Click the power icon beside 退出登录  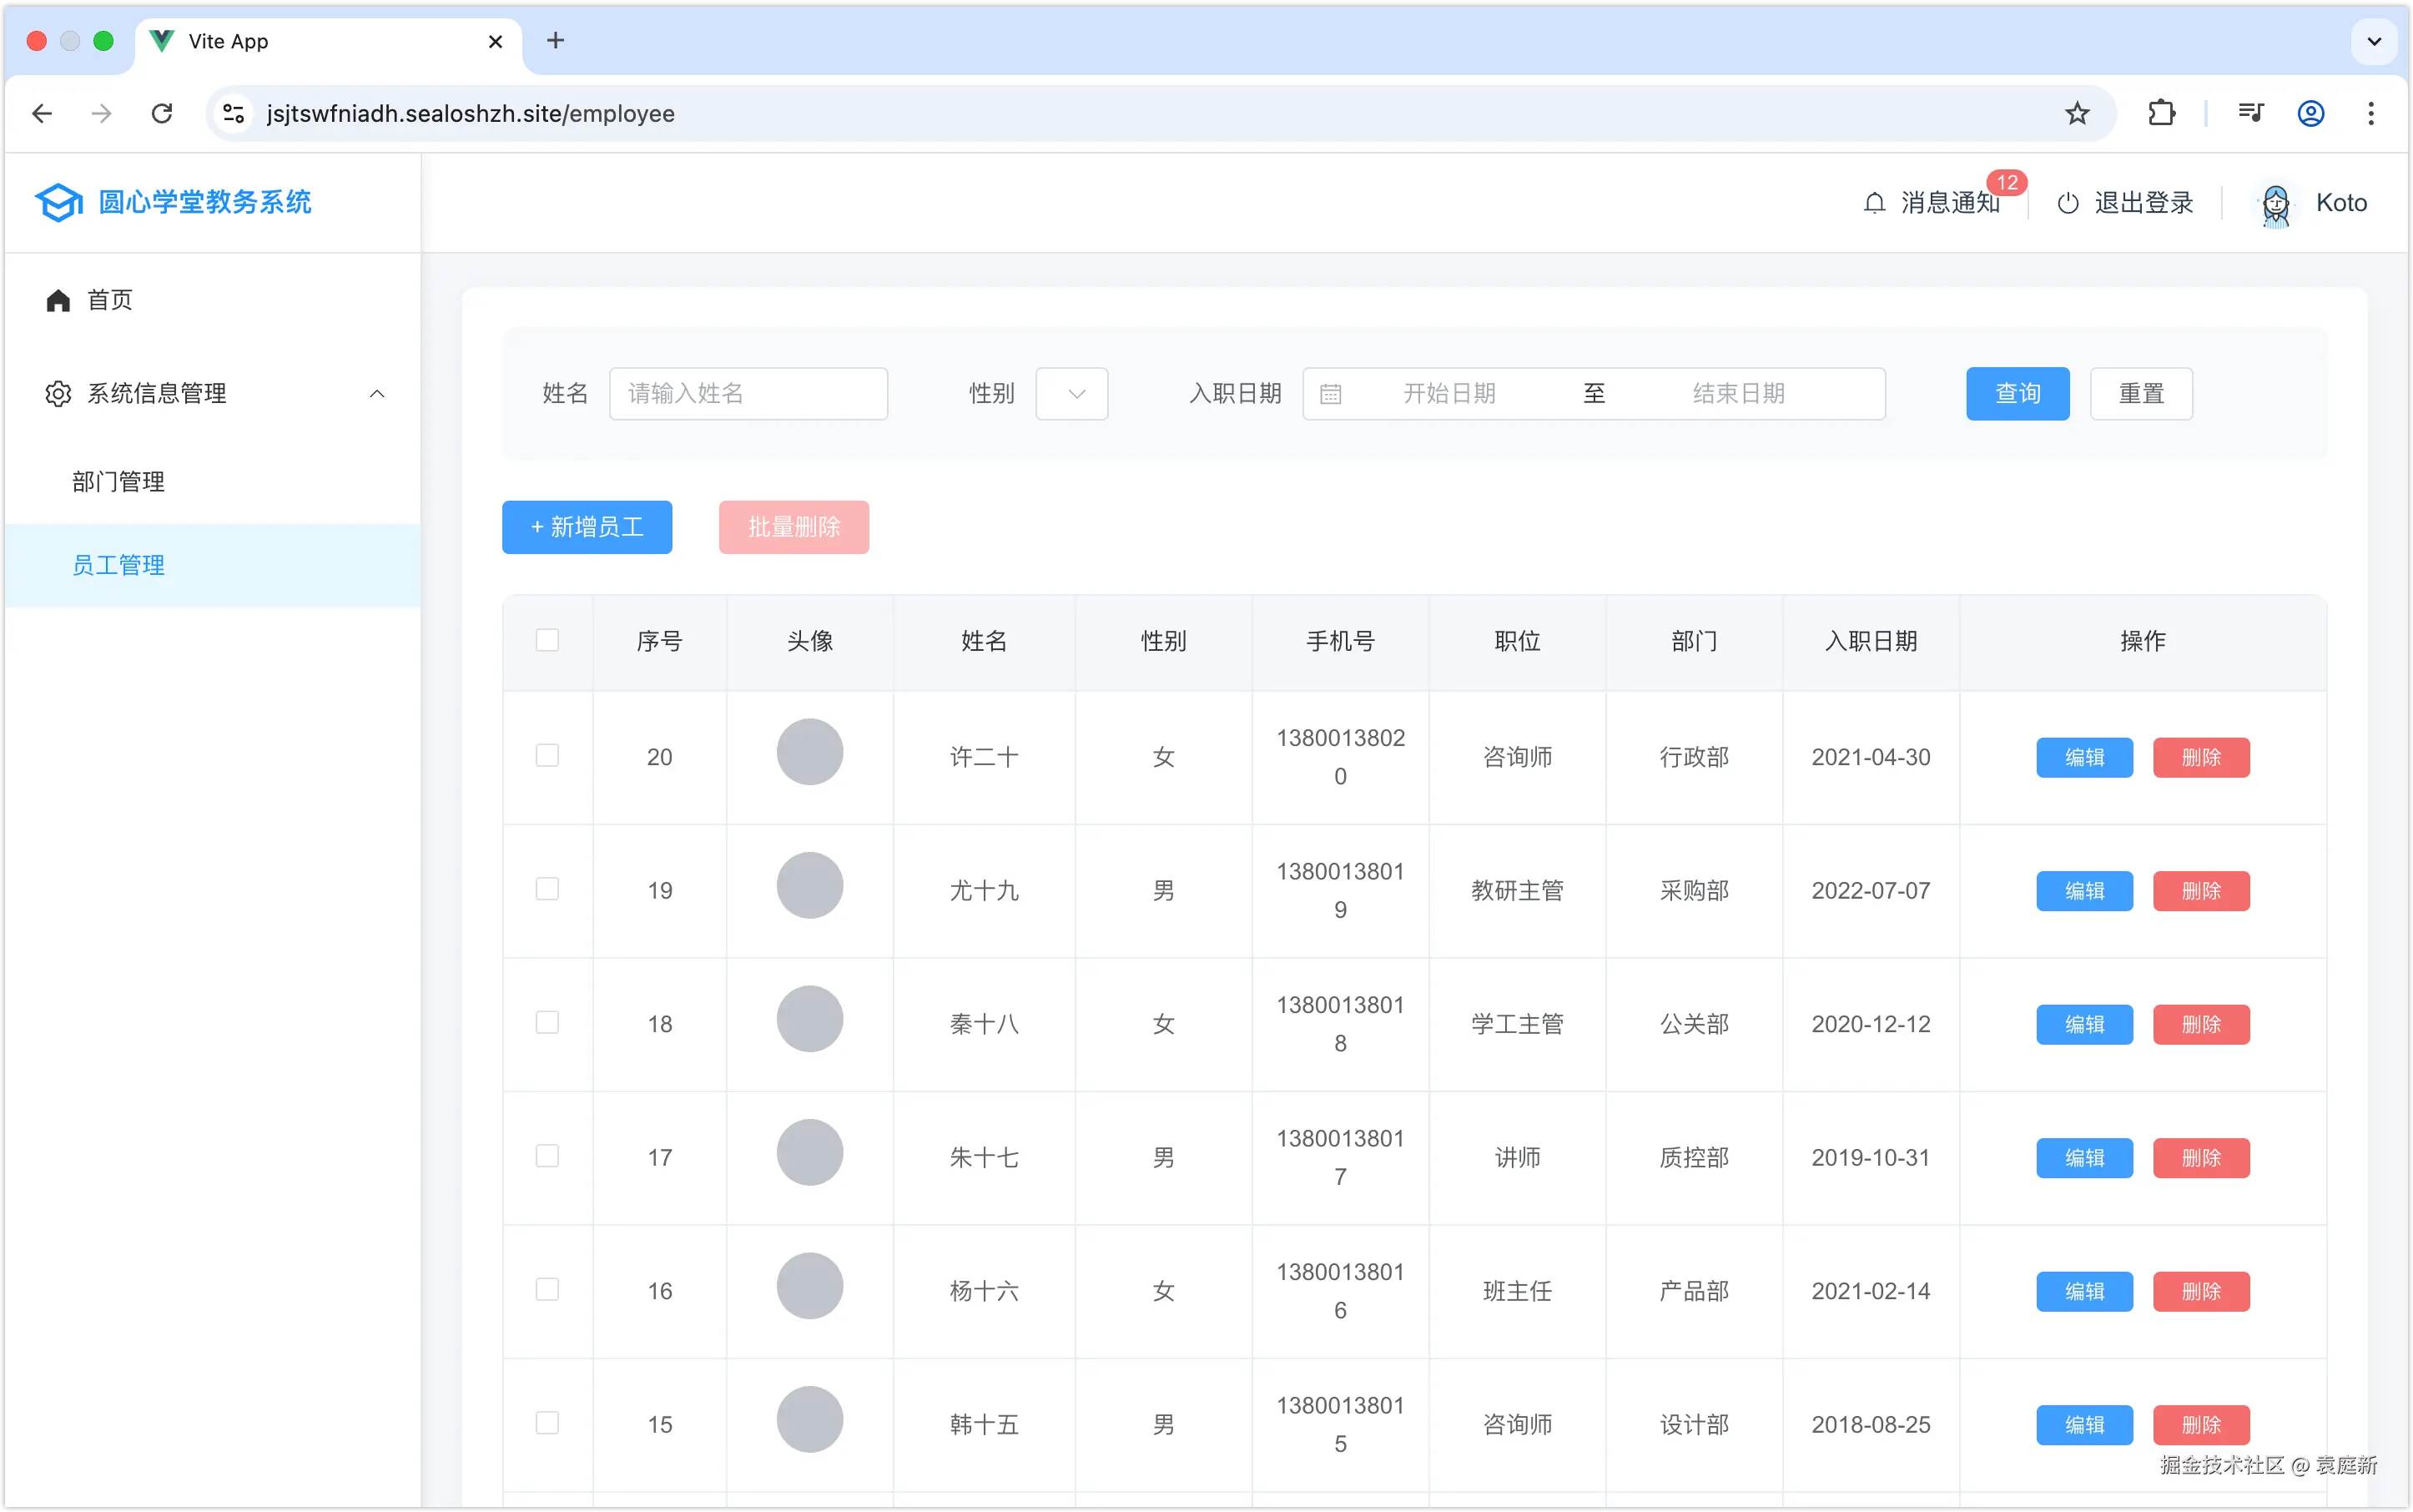coord(2068,203)
